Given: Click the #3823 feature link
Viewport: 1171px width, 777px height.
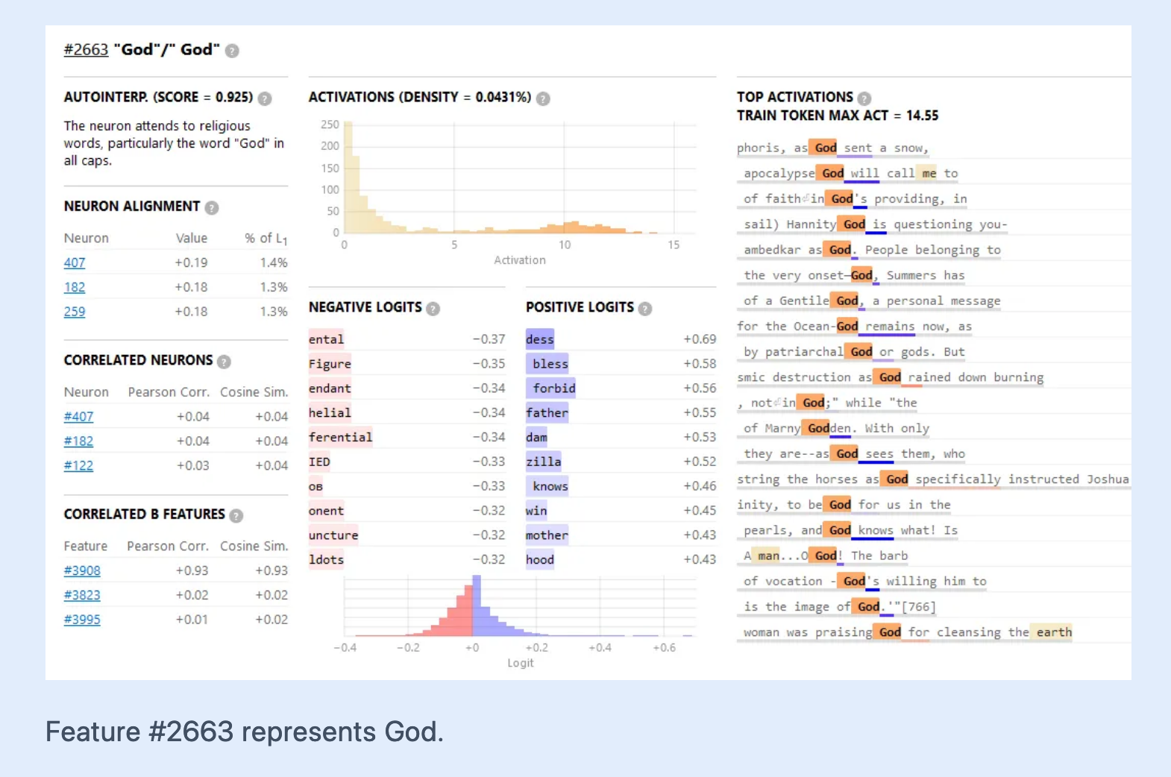Looking at the screenshot, I should [x=82, y=595].
